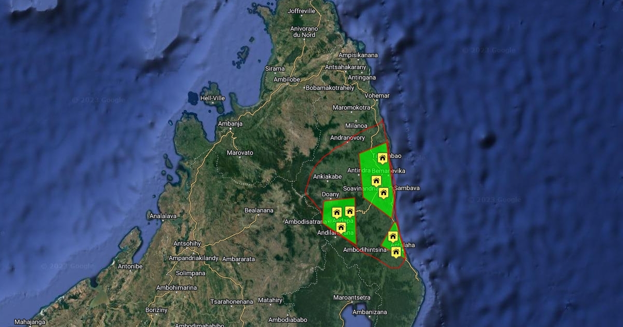Click the house marker over the Tsarambao label

(383, 158)
